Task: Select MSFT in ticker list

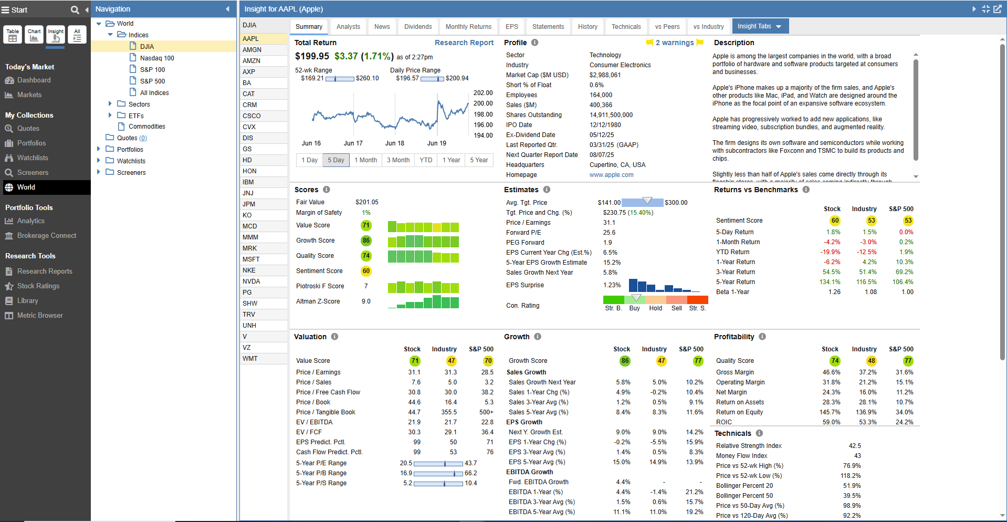Action: point(264,259)
